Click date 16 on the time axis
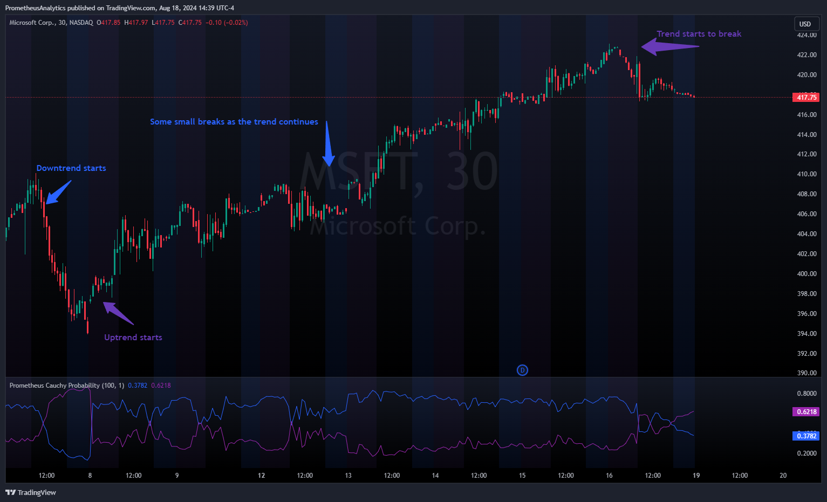827x502 pixels. tap(609, 476)
